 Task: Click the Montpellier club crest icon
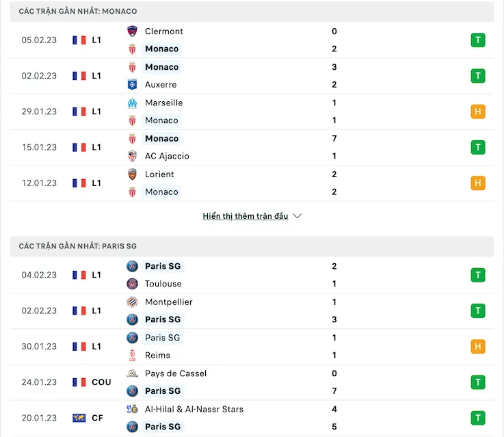click(133, 302)
